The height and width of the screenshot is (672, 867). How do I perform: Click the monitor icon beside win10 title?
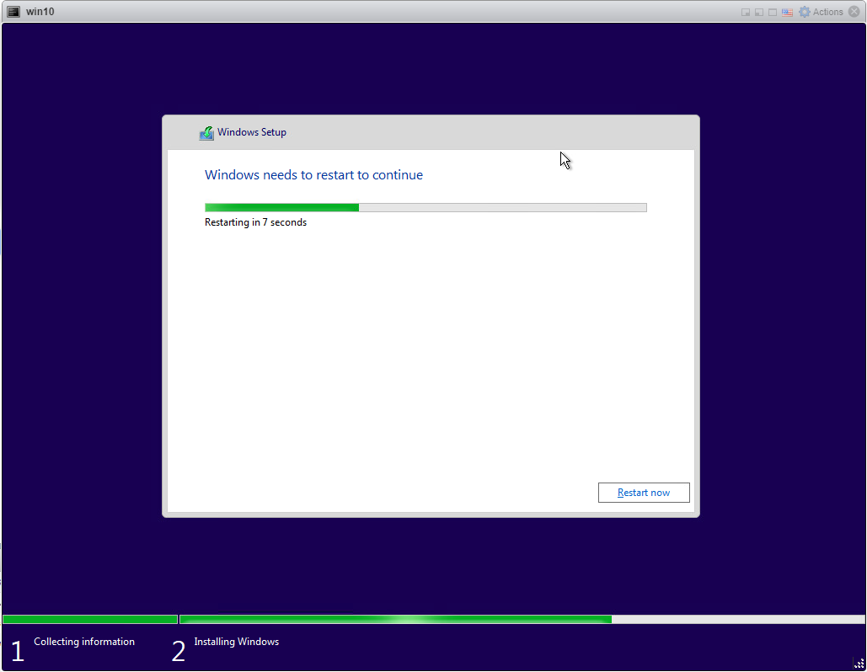click(x=12, y=11)
